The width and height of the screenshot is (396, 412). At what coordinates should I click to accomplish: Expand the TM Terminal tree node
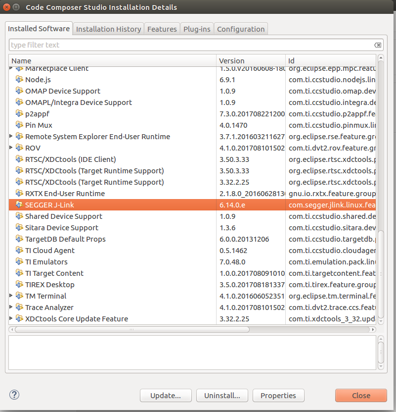click(x=11, y=295)
